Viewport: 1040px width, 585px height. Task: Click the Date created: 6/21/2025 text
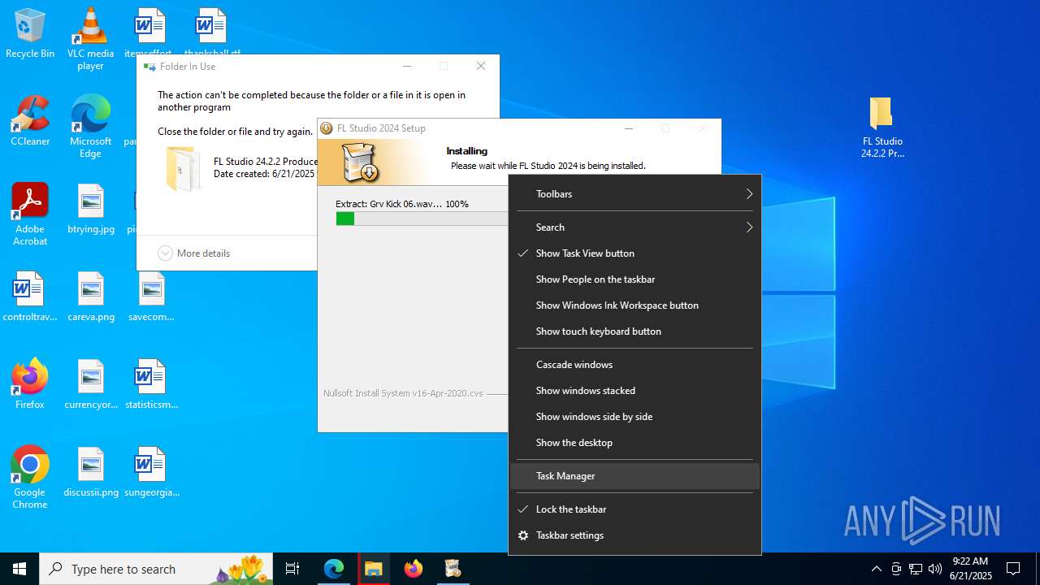point(264,174)
